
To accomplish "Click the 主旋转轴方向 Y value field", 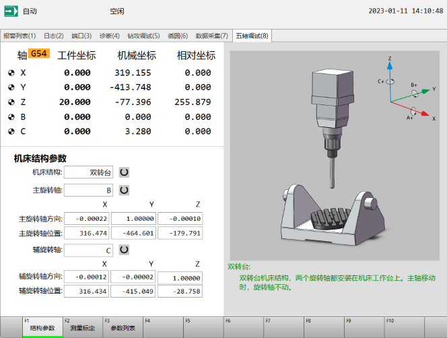I will 133,219.
